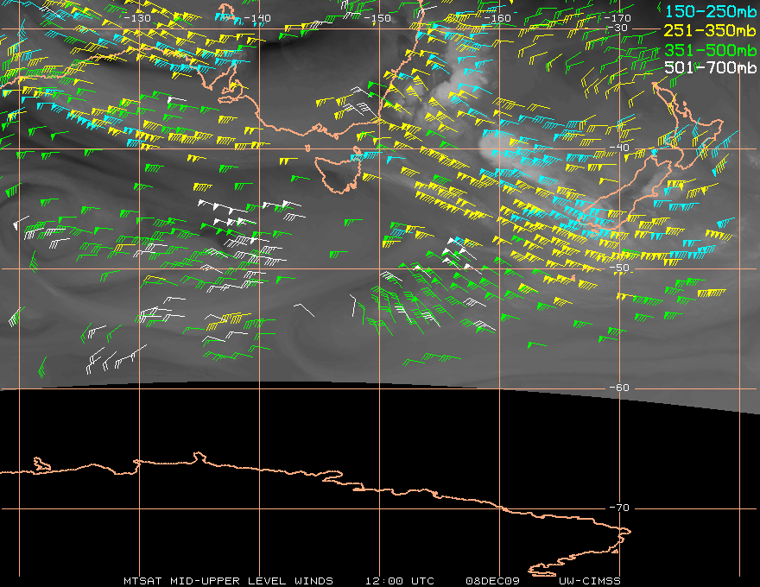Click the -160 longitude label
The height and width of the screenshot is (587, 760).
point(497,18)
